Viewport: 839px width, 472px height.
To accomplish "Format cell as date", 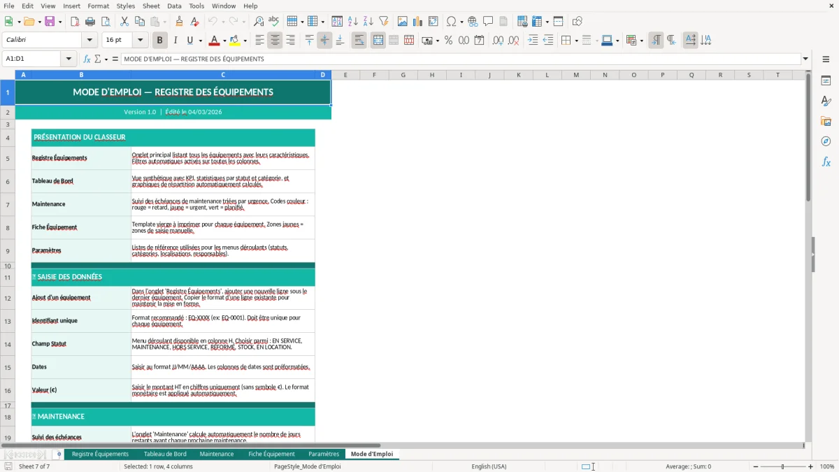I will [x=480, y=41].
